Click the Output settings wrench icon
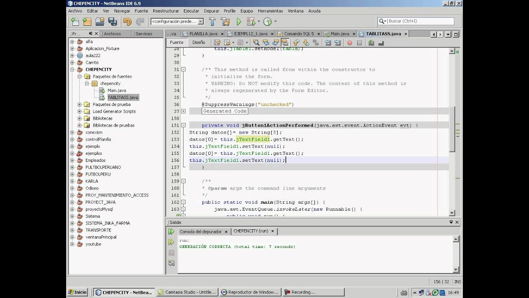This screenshot has height=298, width=529. tap(171, 263)
